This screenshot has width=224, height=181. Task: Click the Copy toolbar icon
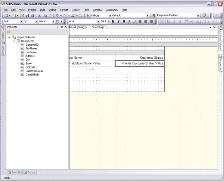(x=45, y=15)
